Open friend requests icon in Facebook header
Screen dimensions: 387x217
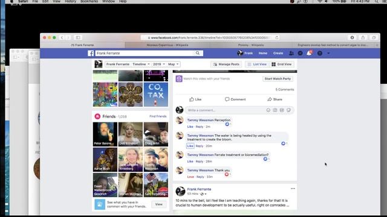291,53
